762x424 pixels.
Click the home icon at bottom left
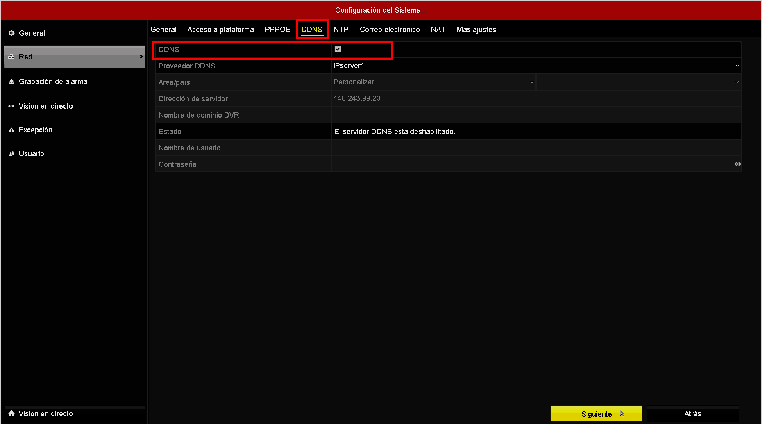click(11, 413)
